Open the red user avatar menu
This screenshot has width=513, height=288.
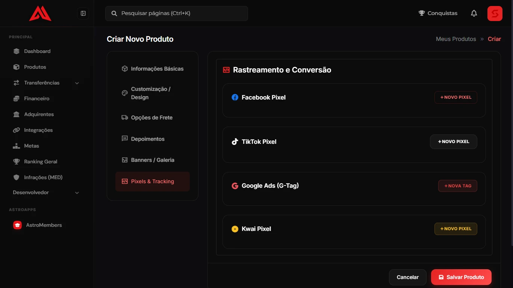495,14
